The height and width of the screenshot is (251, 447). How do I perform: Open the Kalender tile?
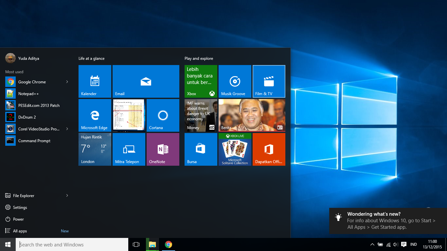95,81
